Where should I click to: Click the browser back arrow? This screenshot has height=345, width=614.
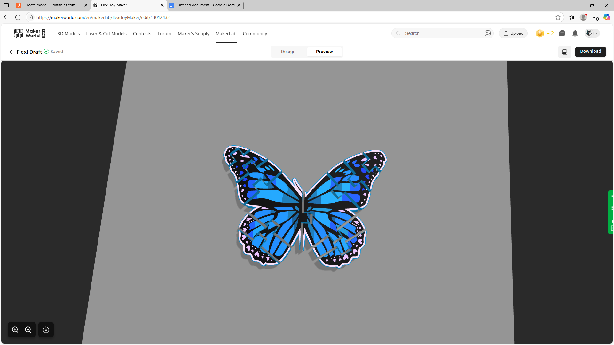pyautogui.click(x=6, y=17)
